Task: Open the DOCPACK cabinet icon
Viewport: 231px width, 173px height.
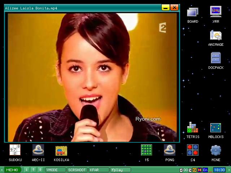Action: click(216, 58)
